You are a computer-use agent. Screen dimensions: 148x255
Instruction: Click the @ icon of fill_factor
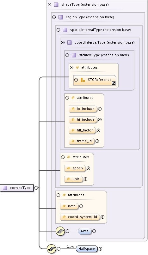coord(73,130)
